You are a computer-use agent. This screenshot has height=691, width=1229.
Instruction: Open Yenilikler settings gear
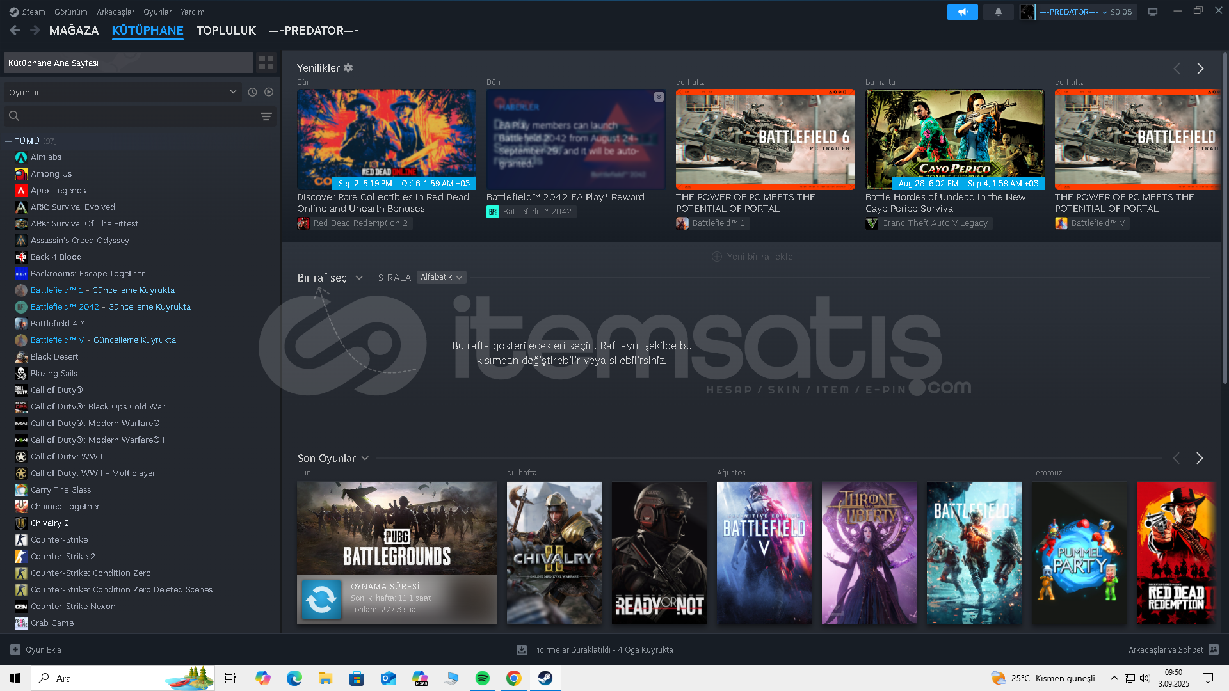tap(348, 68)
